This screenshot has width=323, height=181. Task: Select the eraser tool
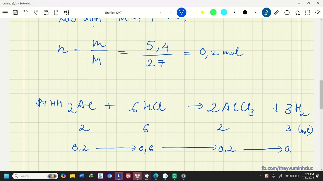(x=297, y=13)
